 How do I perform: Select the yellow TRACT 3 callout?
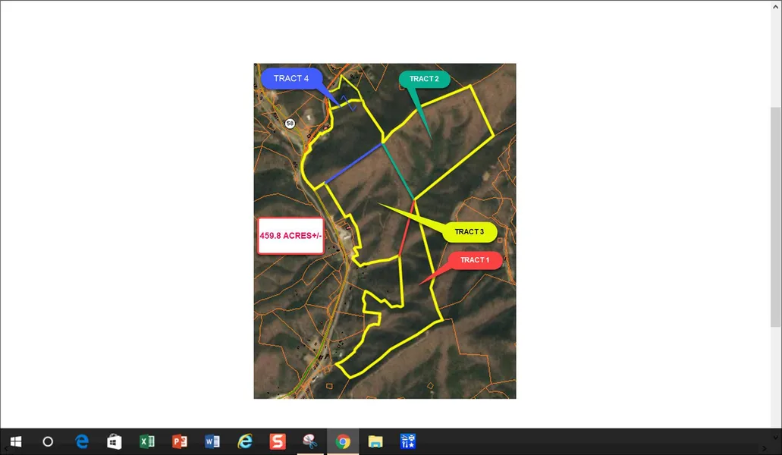point(469,232)
